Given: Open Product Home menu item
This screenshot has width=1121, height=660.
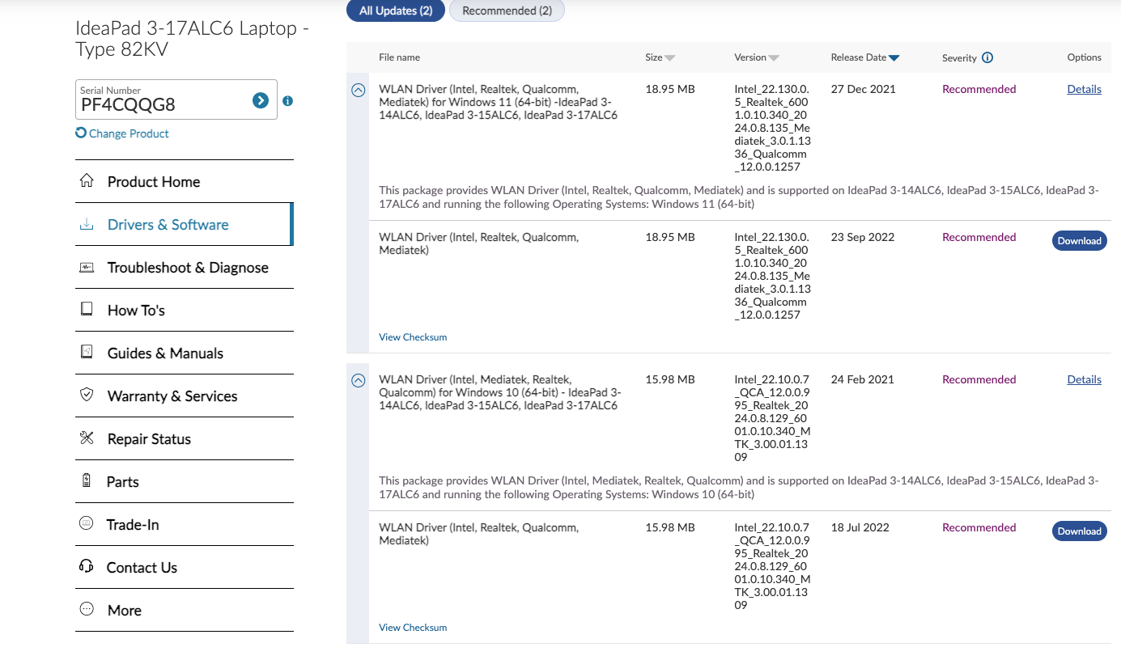Looking at the screenshot, I should coord(185,181).
